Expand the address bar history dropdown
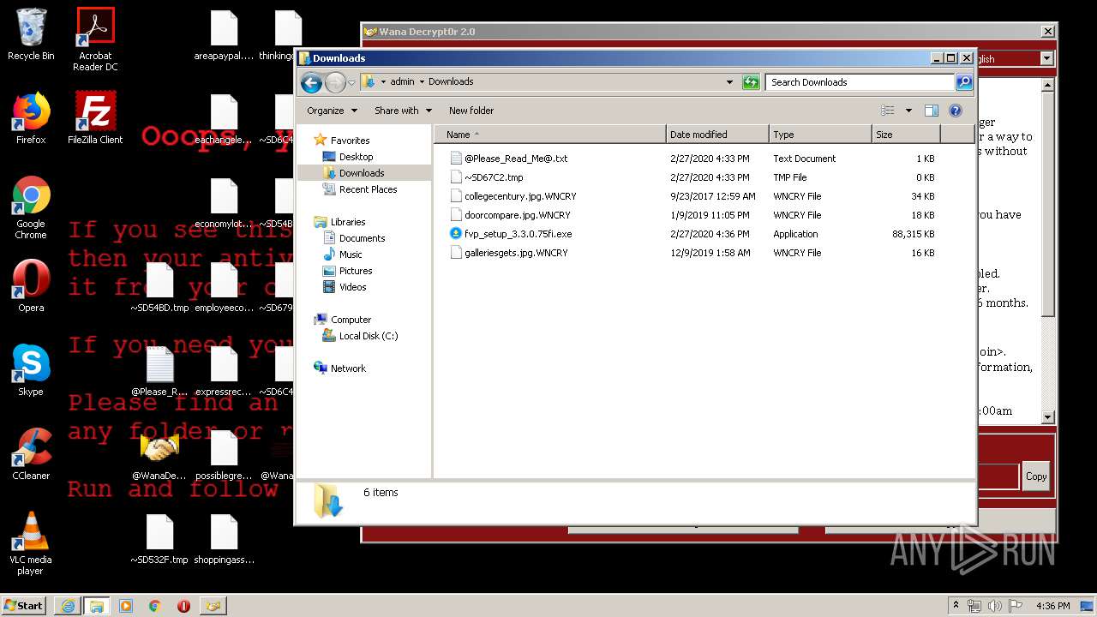 coord(729,82)
